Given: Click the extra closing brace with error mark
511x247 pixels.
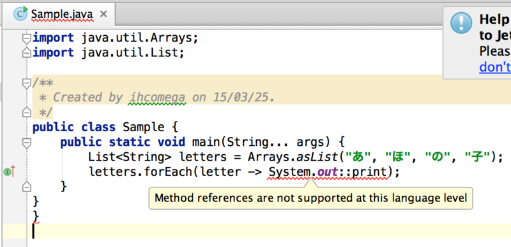Looking at the screenshot, I should point(36,217).
